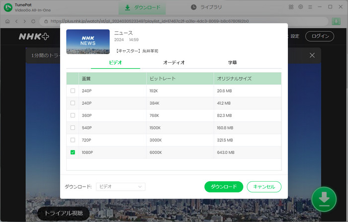Click the TunePat app logo icon
The height and width of the screenshot is (222, 348).
(x=8, y=7)
